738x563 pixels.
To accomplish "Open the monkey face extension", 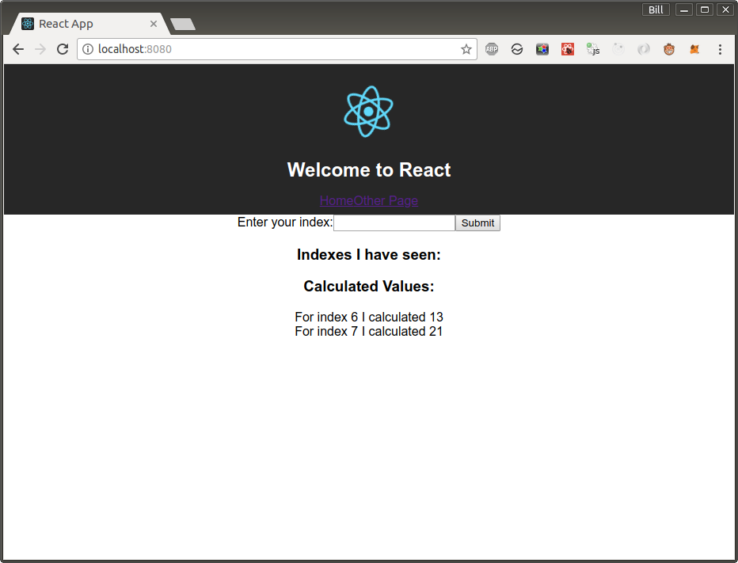I will (669, 49).
